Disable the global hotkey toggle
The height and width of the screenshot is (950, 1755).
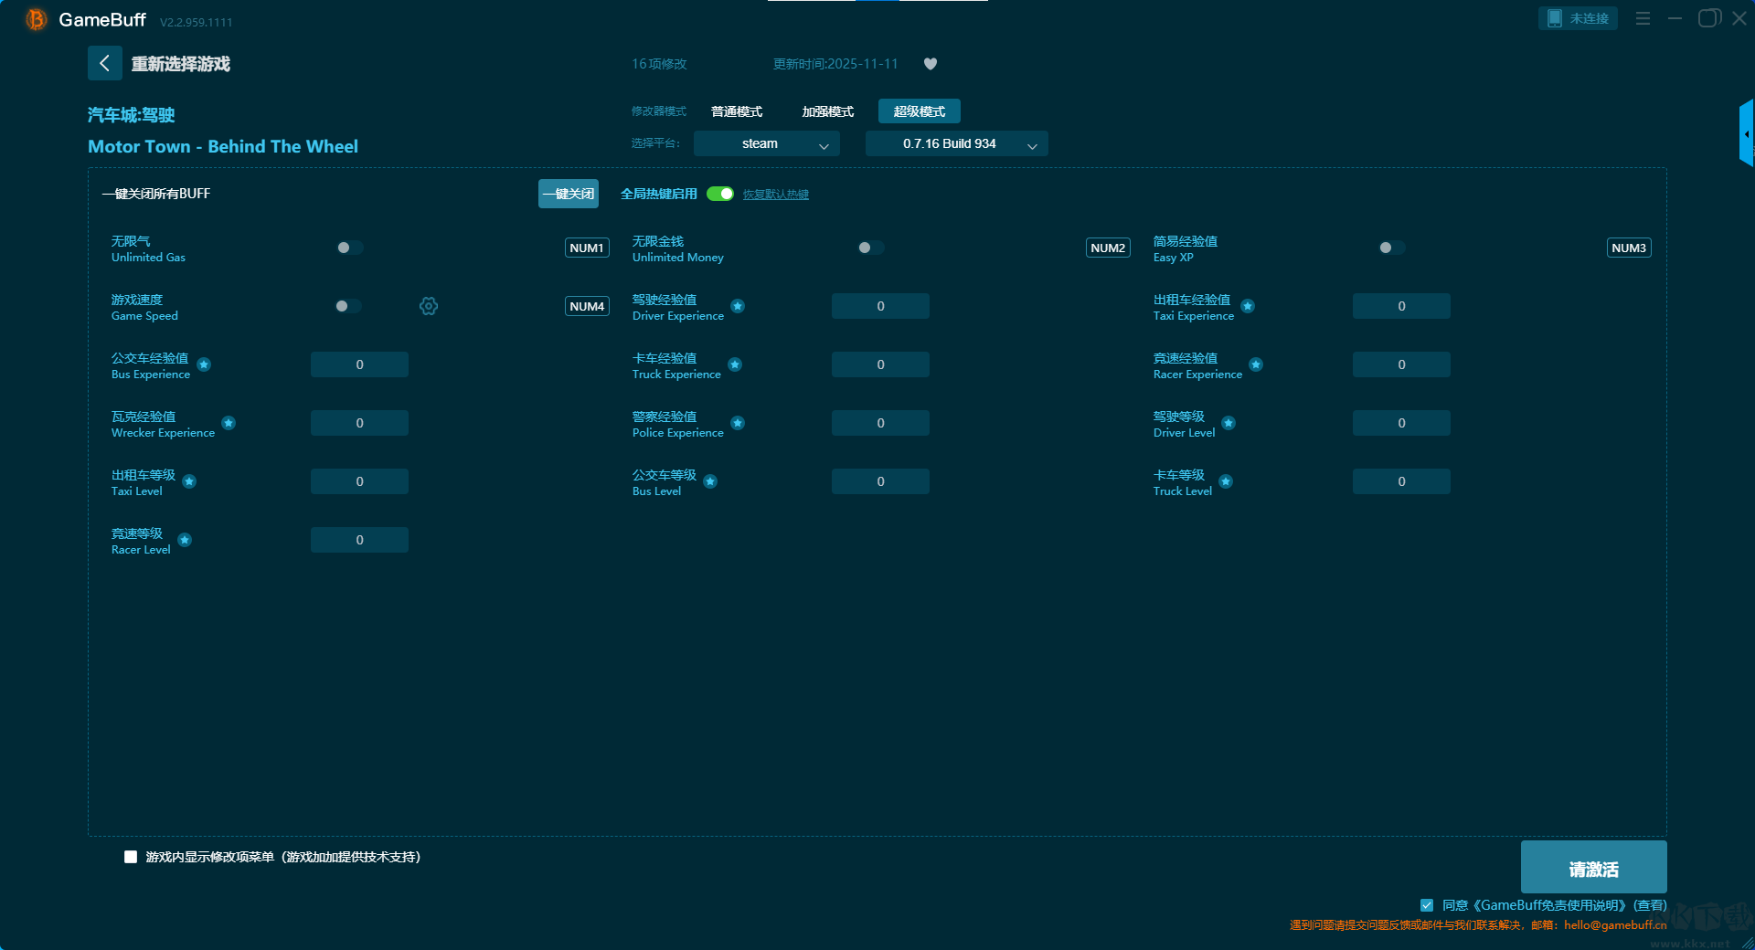[720, 194]
